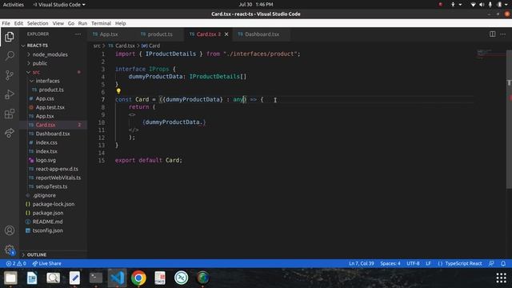
Task: Open the Run and Debug view
Action: tap(10, 94)
